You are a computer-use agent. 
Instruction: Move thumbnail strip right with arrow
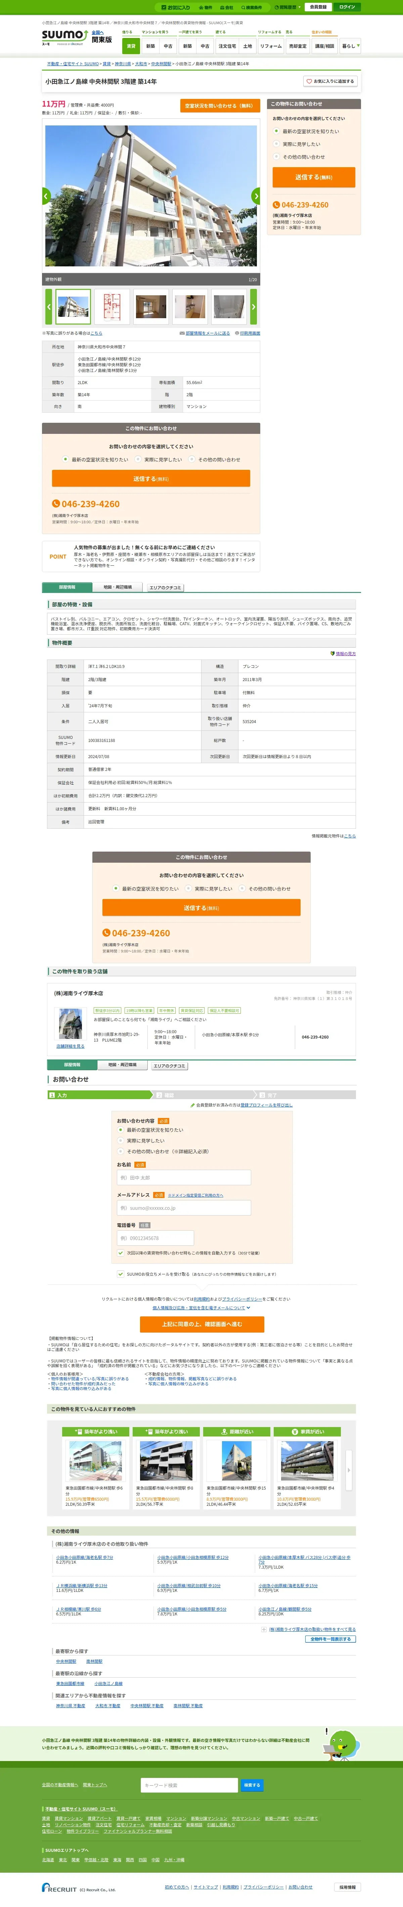(253, 306)
